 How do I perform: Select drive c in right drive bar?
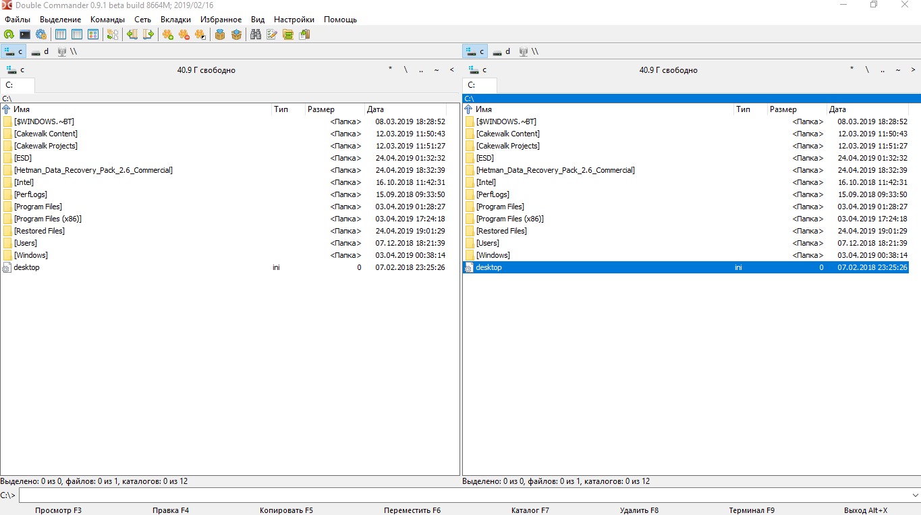tap(476, 51)
